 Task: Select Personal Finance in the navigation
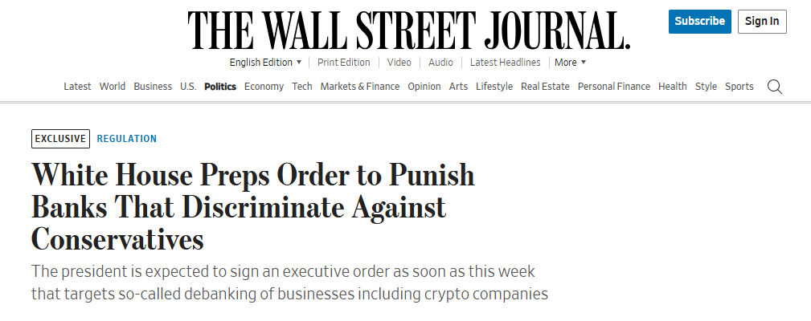coord(614,87)
